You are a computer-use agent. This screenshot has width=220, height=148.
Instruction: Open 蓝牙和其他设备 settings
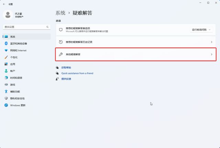[27, 43]
